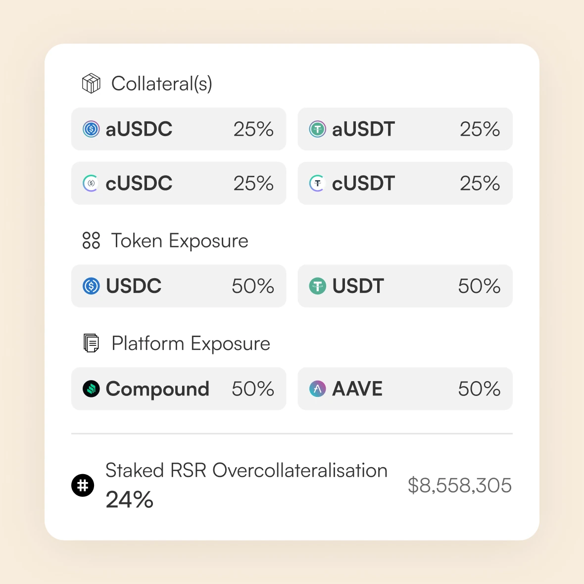This screenshot has height=584, width=584.
Task: Click the aUSDC token icon
Action: point(91,129)
